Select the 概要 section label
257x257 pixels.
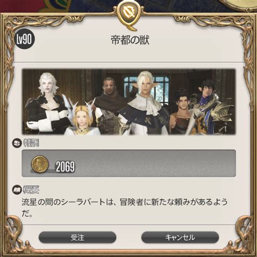(x=31, y=190)
